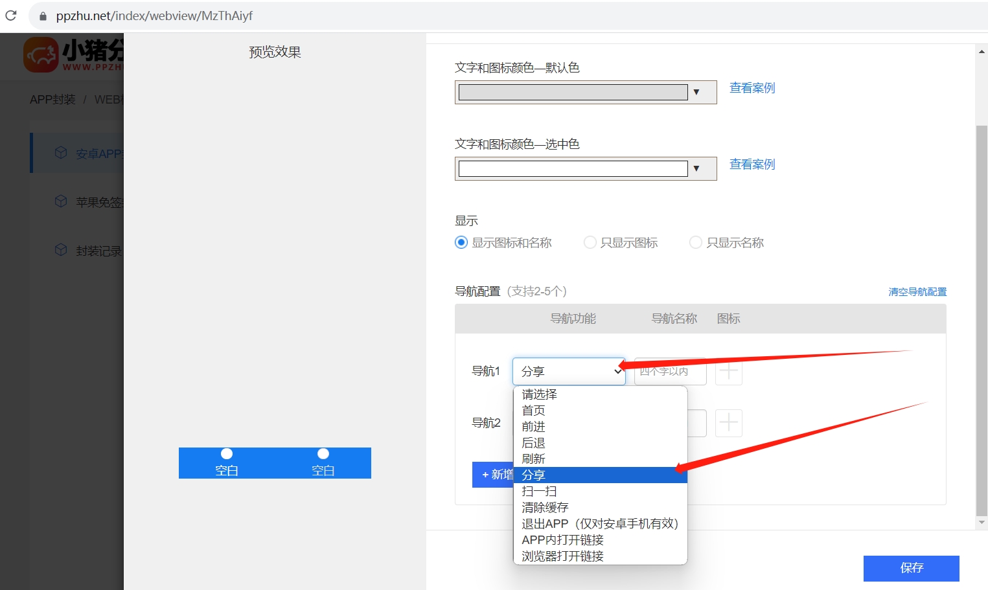Click the padlock icon in the address bar
The height and width of the screenshot is (590, 988).
pos(41,15)
